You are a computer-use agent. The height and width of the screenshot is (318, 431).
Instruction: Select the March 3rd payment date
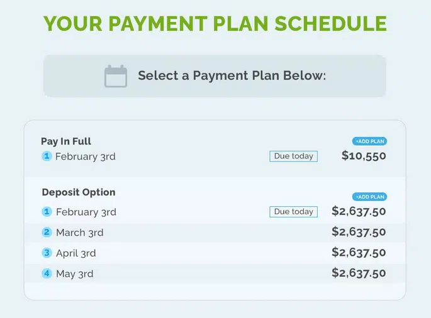pyautogui.click(x=79, y=233)
